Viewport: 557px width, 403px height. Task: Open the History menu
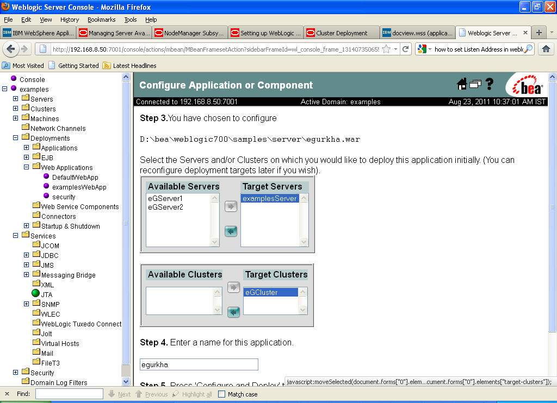[69, 20]
